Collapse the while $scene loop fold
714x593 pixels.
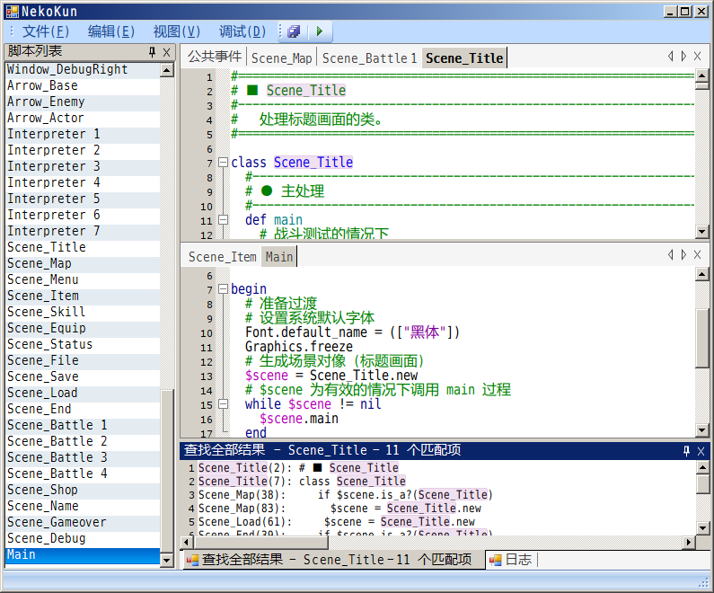tap(223, 404)
